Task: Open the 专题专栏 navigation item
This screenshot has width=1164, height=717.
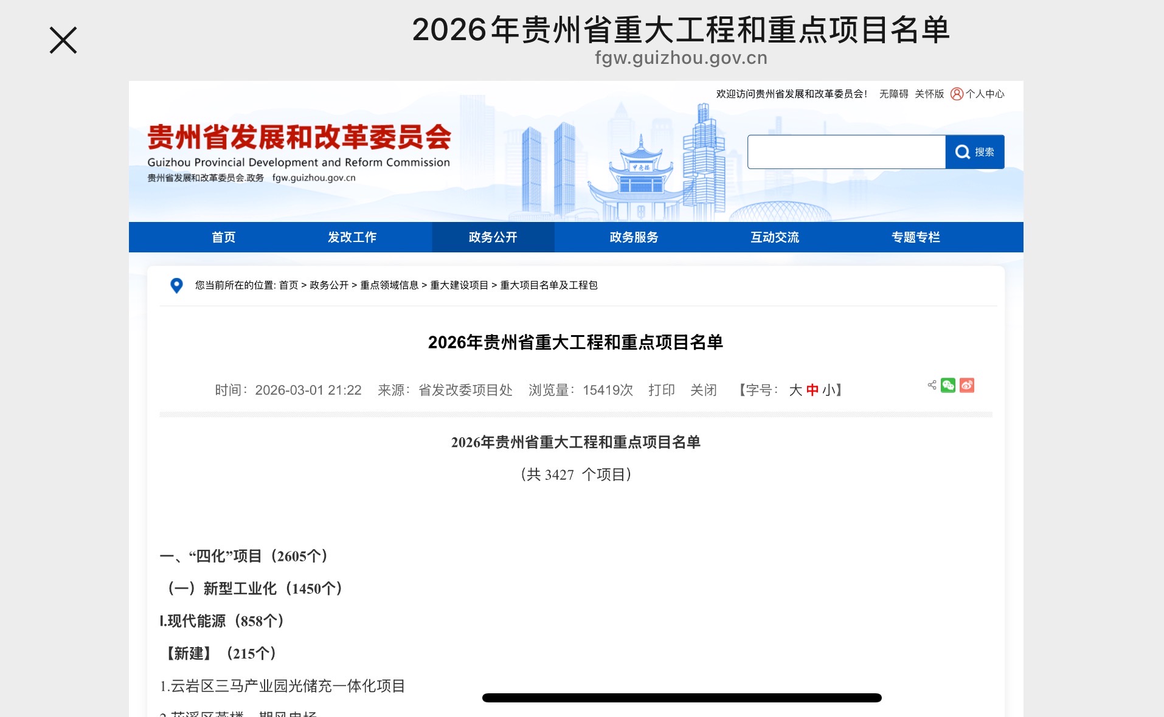Action: coord(915,237)
